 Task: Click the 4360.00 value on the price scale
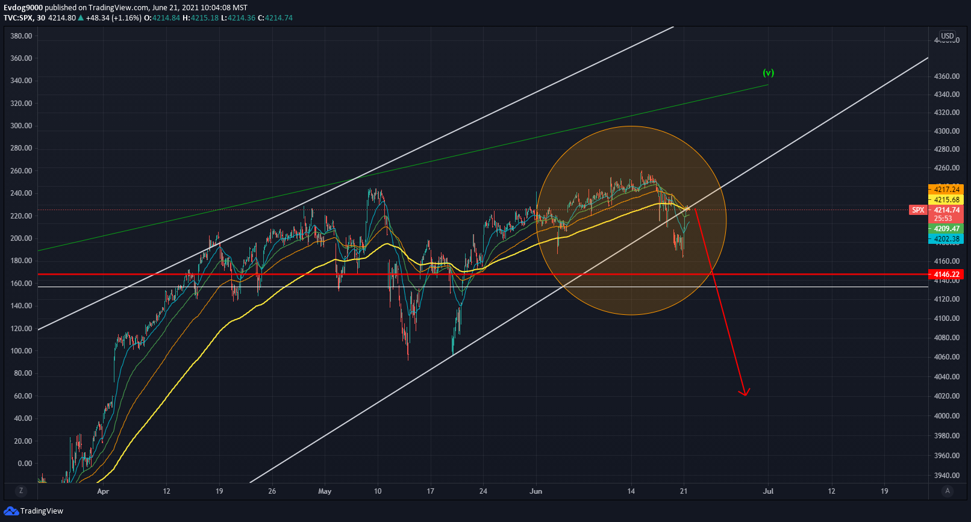click(x=947, y=76)
